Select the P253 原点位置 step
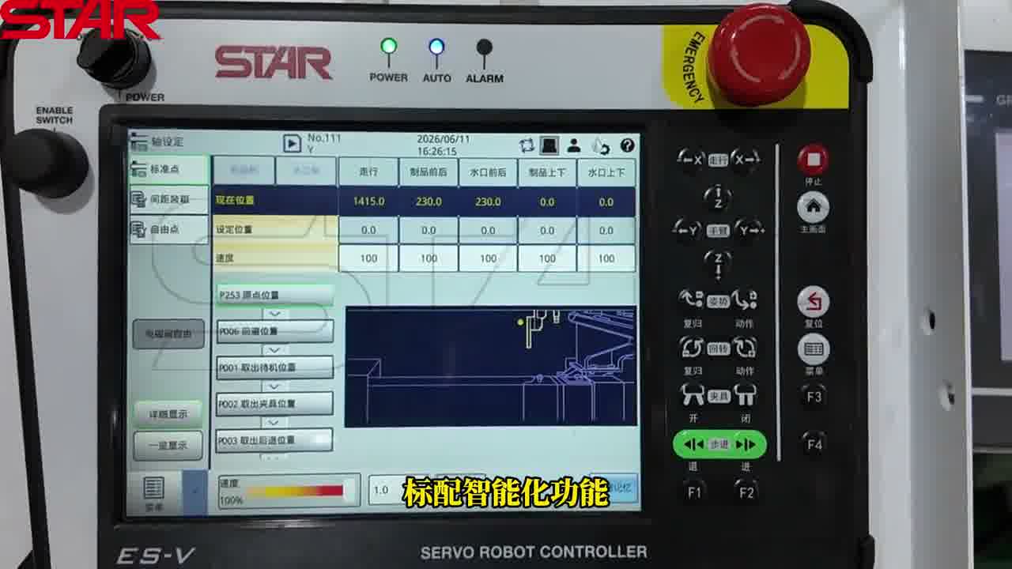The width and height of the screenshot is (1012, 569). point(274,295)
